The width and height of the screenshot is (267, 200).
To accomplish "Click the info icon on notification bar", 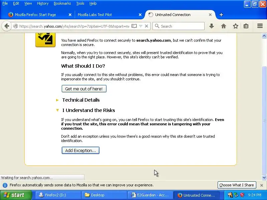I will click(x=5, y=185).
